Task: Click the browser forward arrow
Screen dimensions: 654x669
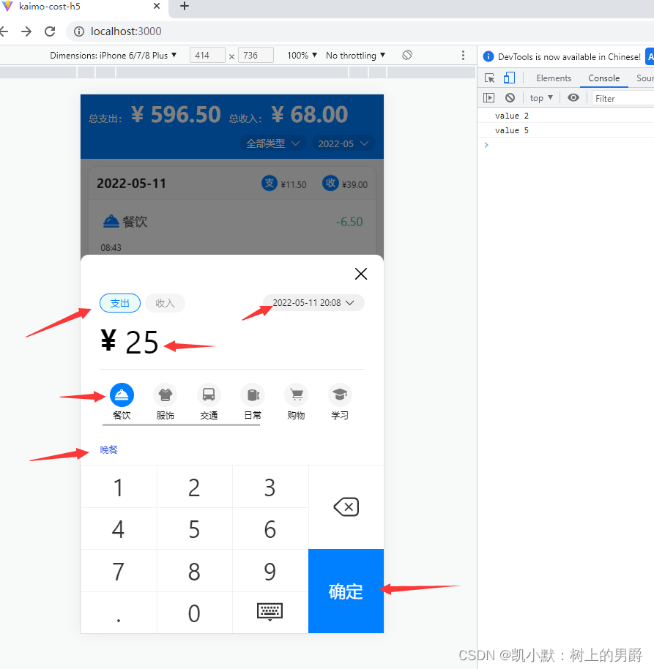Action: tap(26, 31)
